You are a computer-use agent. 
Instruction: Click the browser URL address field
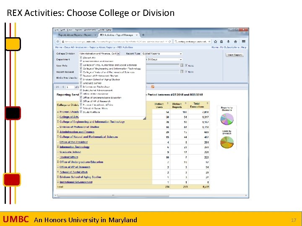(x=114, y=41)
